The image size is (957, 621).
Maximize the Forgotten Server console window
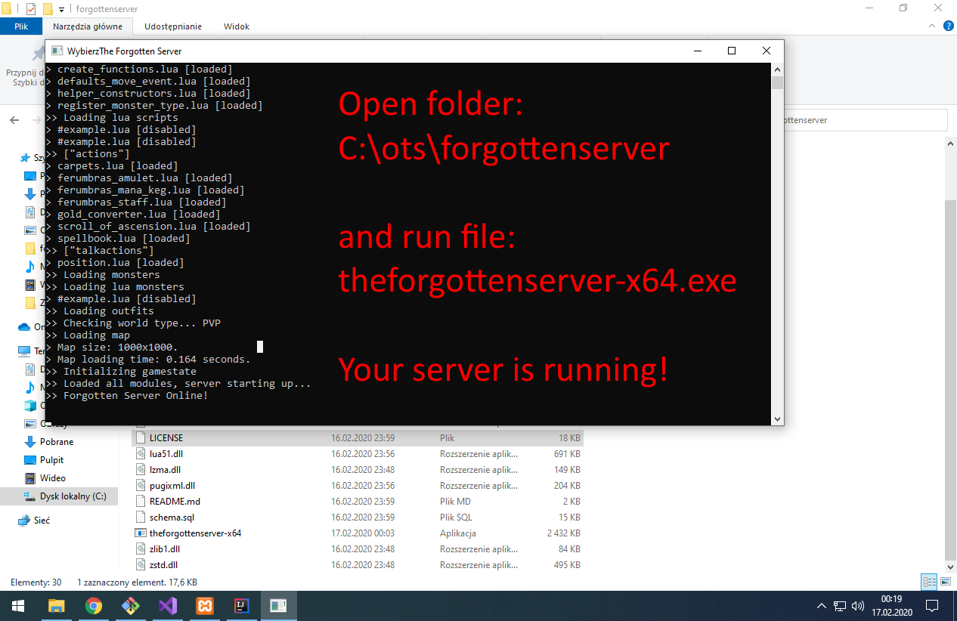731,51
